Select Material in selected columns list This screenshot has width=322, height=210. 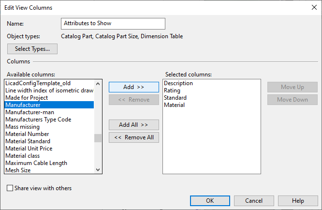point(174,105)
